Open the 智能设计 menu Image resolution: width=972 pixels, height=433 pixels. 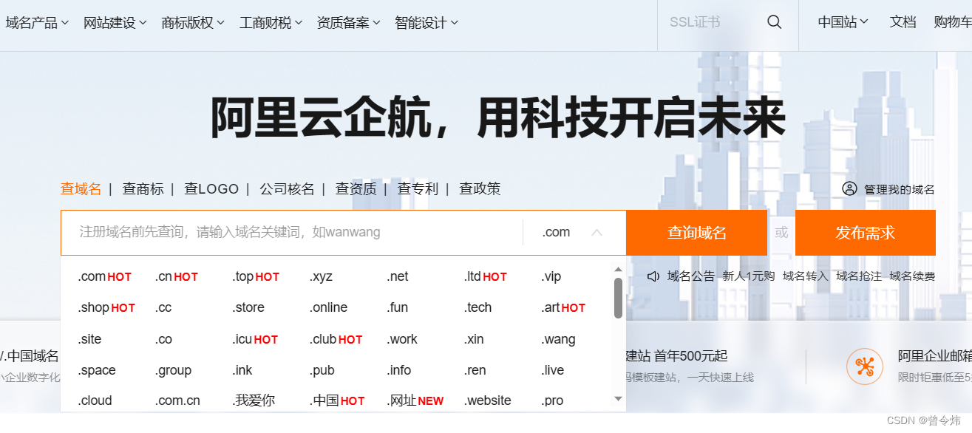click(426, 23)
